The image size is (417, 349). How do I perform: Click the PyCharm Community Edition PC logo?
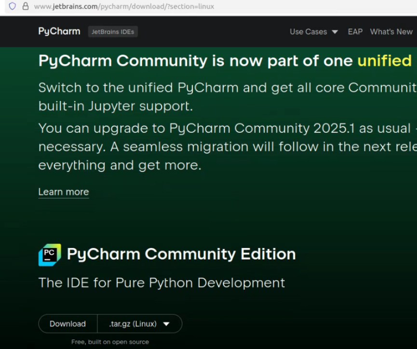[x=50, y=255]
